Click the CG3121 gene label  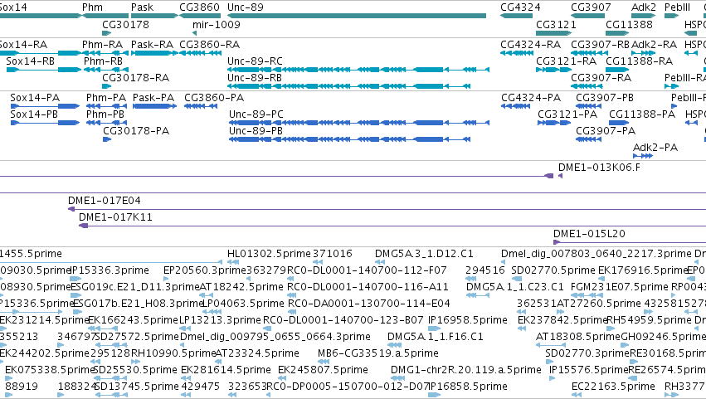click(556, 24)
